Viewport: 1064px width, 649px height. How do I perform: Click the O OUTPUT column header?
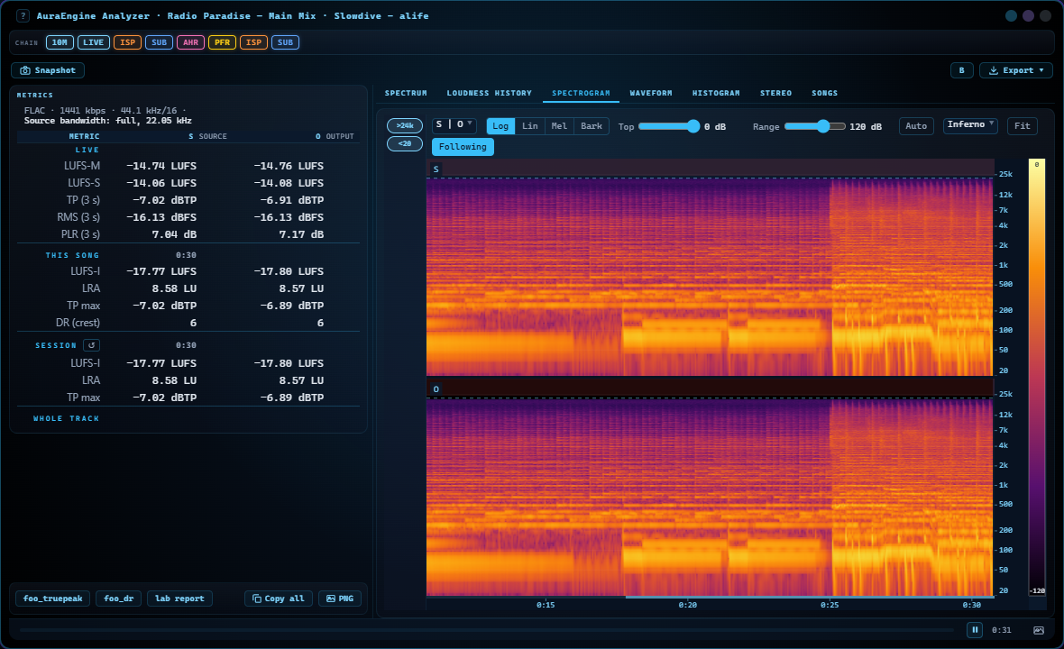[335, 136]
